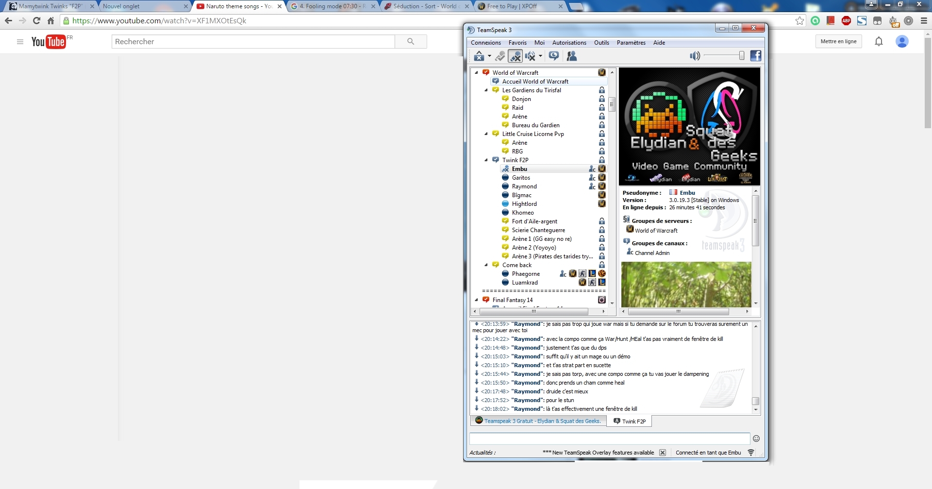Viewport: 932px width, 489px height.
Task: Click the connection quality icon in status bar
Action: [751, 453]
